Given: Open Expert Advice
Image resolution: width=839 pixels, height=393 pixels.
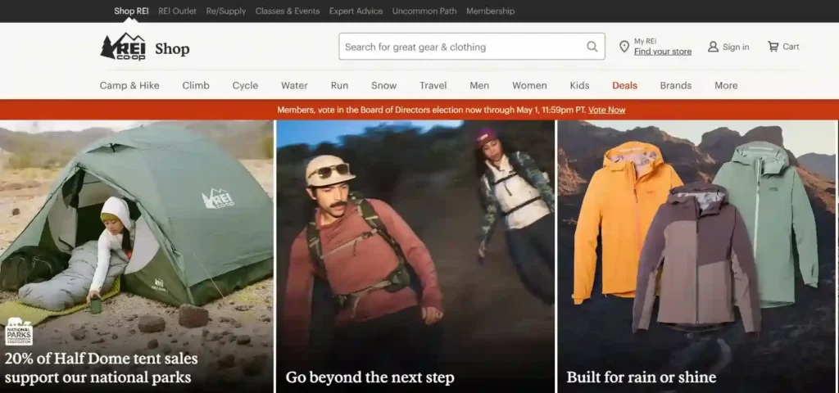Looking at the screenshot, I should click(356, 11).
